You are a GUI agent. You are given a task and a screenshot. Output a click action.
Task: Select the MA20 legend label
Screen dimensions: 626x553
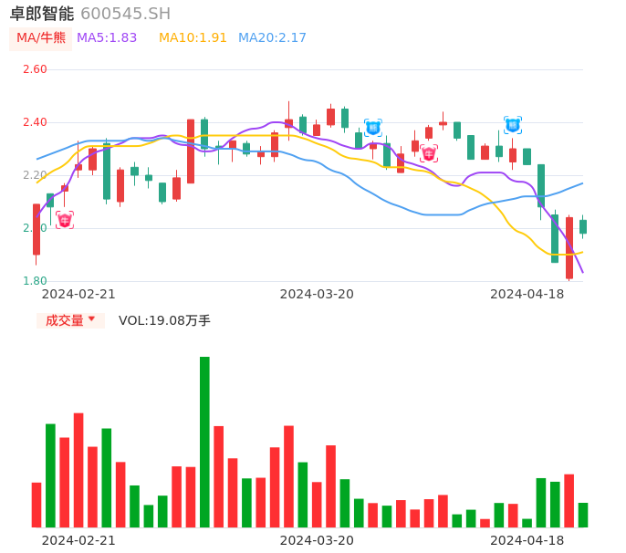[272, 38]
